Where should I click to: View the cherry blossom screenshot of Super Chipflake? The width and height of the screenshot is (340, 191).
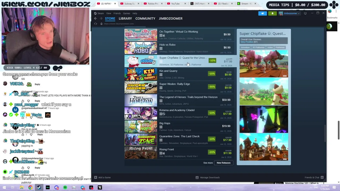click(264, 64)
